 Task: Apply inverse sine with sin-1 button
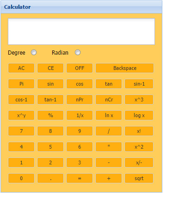(139, 84)
